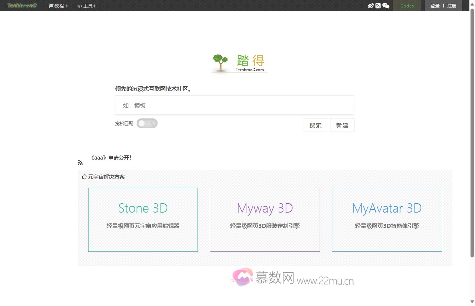Click the 踏得 tree logo image
This screenshot has width=475, height=306.
click(x=239, y=63)
